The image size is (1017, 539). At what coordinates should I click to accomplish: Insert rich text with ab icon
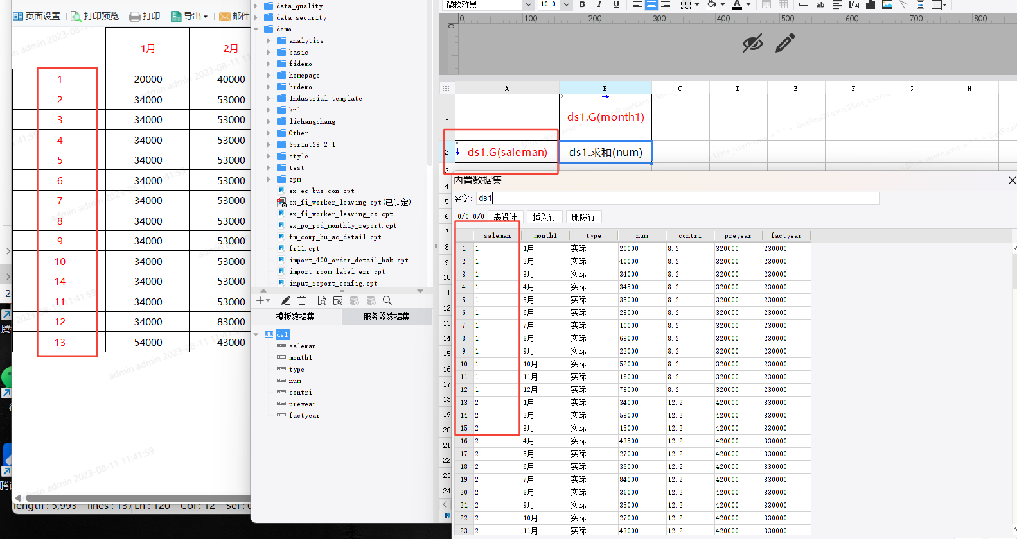820,4
